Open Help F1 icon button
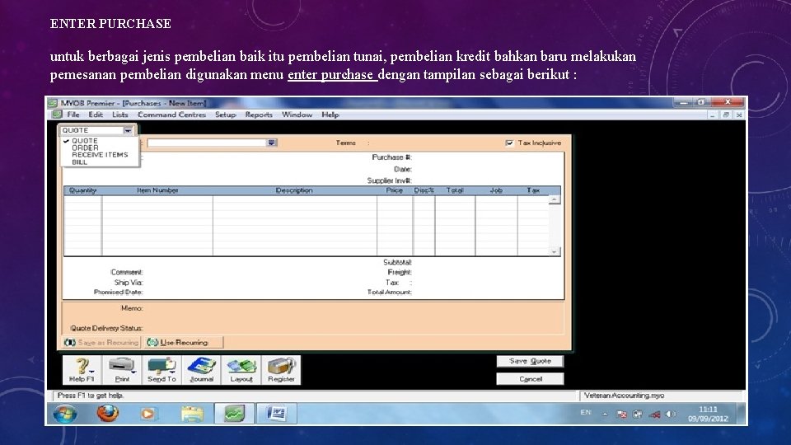The height and width of the screenshot is (445, 791). click(x=82, y=370)
